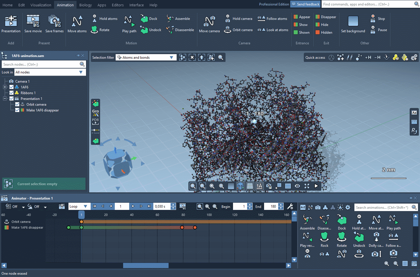
Task: Open the Atoms and bonds selection filter dropdown
Action: [172, 57]
